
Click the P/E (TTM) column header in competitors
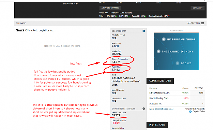click(x=199, y=88)
